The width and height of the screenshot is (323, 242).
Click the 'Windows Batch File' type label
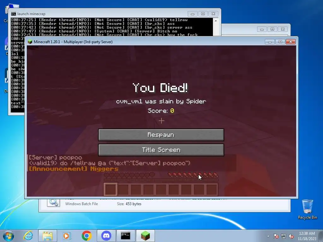(x=82, y=204)
